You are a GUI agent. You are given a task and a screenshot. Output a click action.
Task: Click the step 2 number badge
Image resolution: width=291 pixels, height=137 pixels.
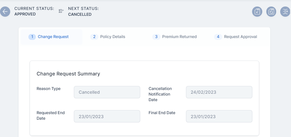tap(94, 37)
